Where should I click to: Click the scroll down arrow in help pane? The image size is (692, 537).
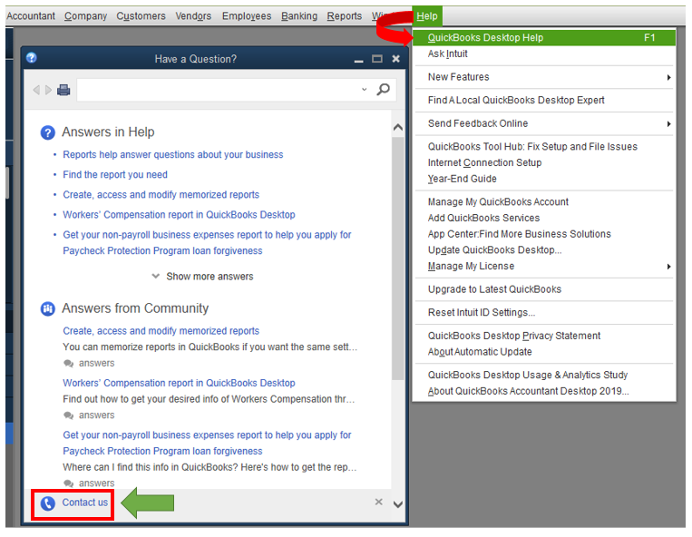click(x=397, y=504)
